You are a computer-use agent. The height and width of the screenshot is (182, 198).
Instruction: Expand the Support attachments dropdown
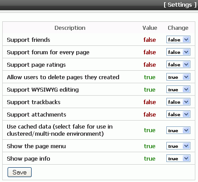[178, 114]
